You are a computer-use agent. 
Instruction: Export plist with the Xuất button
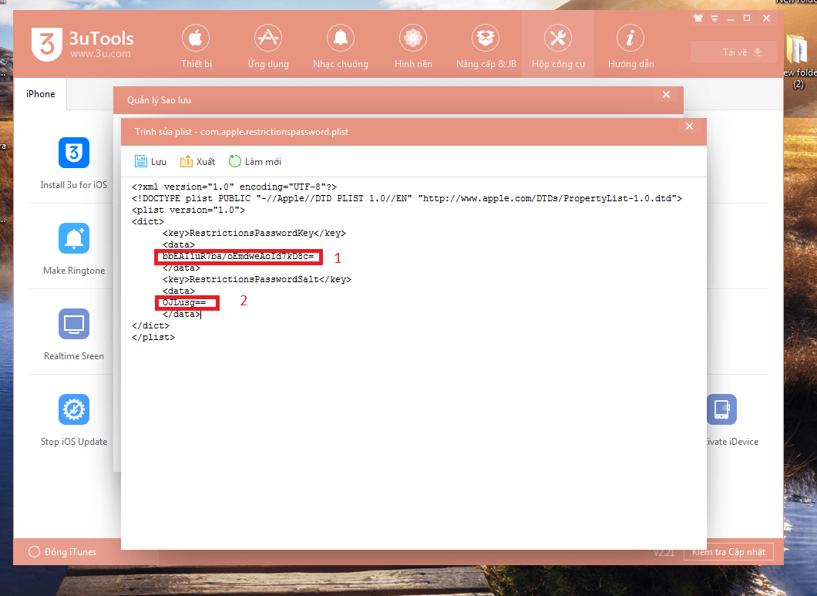197,162
